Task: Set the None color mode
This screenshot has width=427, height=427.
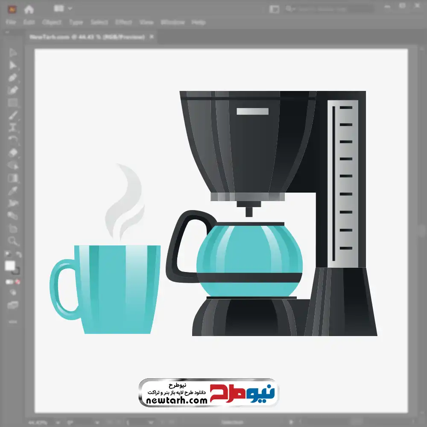Action: [18, 282]
